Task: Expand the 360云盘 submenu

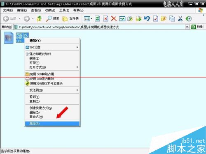Action: click(x=52, y=47)
